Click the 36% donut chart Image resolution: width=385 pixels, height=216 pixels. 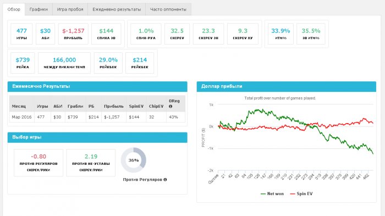click(133, 160)
